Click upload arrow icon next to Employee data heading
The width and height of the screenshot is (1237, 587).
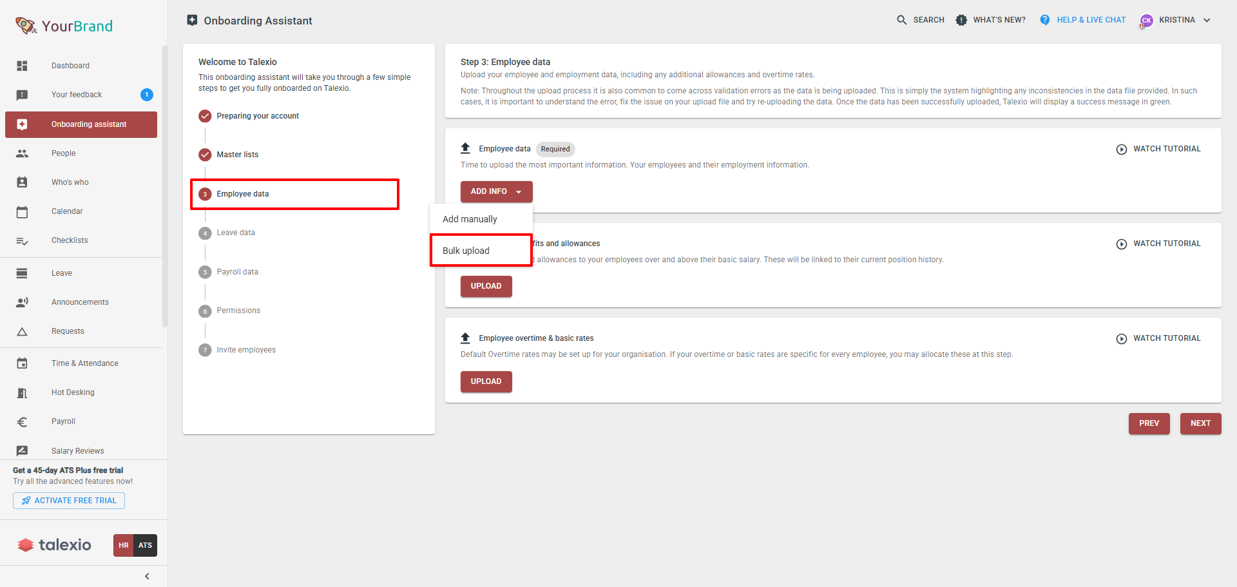pyautogui.click(x=465, y=148)
